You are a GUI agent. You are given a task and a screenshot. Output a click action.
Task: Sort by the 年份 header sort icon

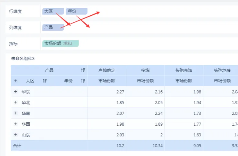pyautogui.click(x=83, y=81)
